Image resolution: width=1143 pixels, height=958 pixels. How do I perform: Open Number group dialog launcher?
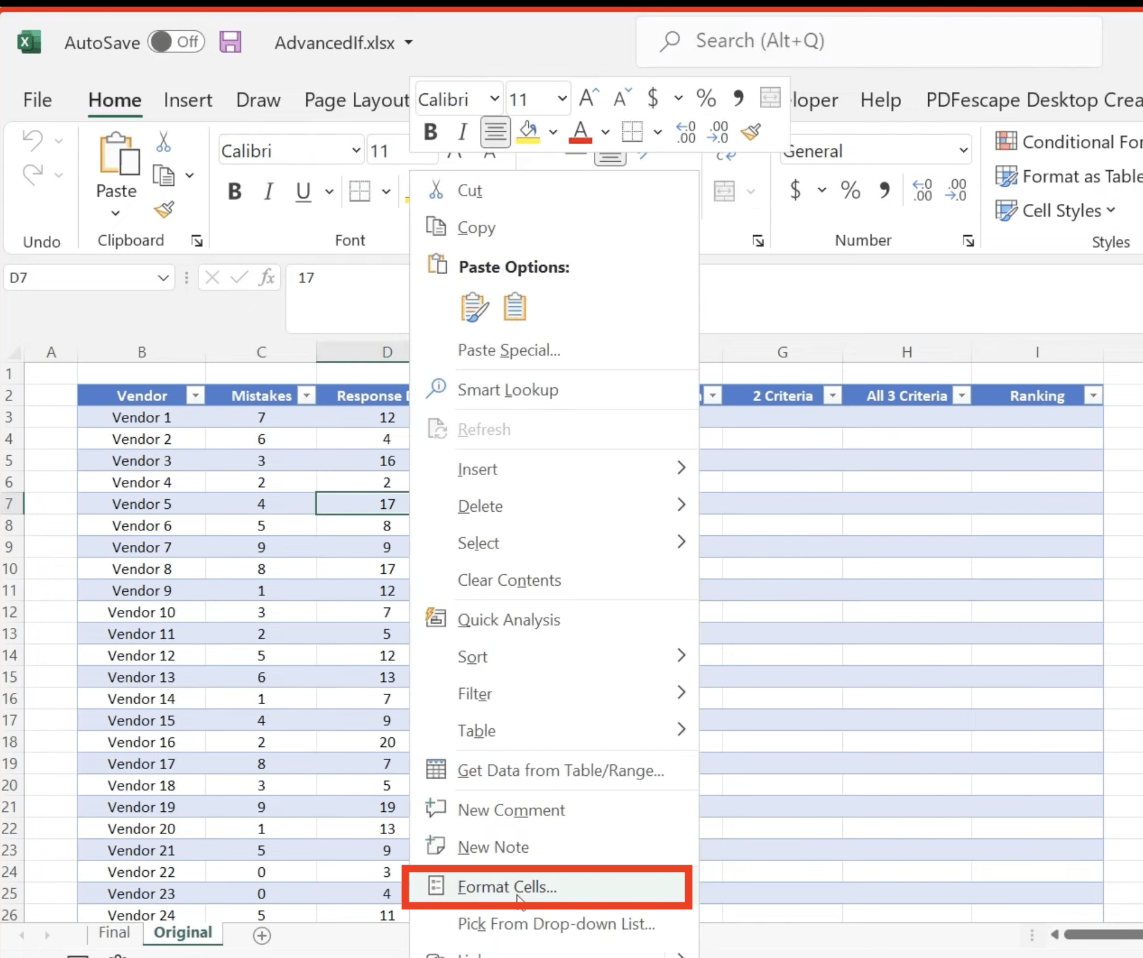(968, 241)
